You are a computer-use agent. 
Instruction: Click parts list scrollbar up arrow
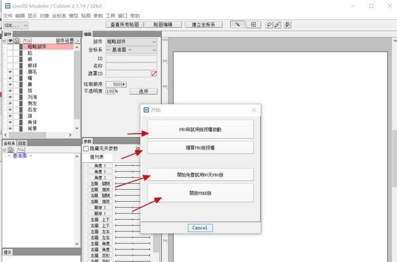tap(77, 47)
